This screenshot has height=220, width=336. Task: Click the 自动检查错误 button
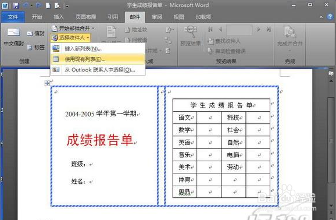(227, 51)
